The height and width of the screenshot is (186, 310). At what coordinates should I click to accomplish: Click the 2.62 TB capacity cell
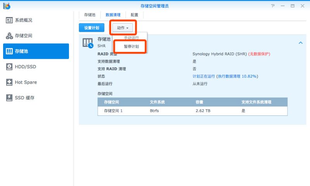pyautogui.click(x=203, y=111)
